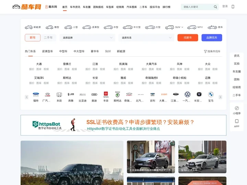The height and width of the screenshot is (185, 247).
Task: Click the orange 找新车 button
Action: tap(188, 38)
